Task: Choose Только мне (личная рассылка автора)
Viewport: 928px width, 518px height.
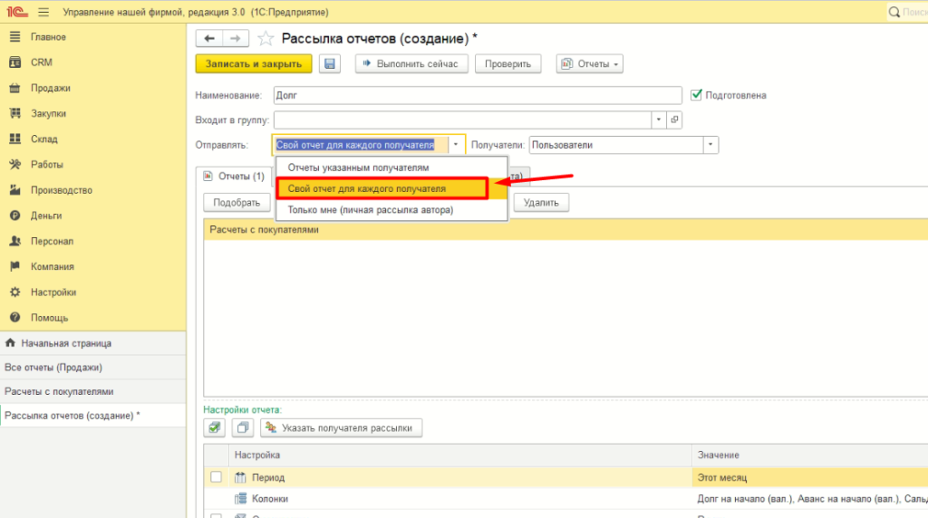Action: 391,210
